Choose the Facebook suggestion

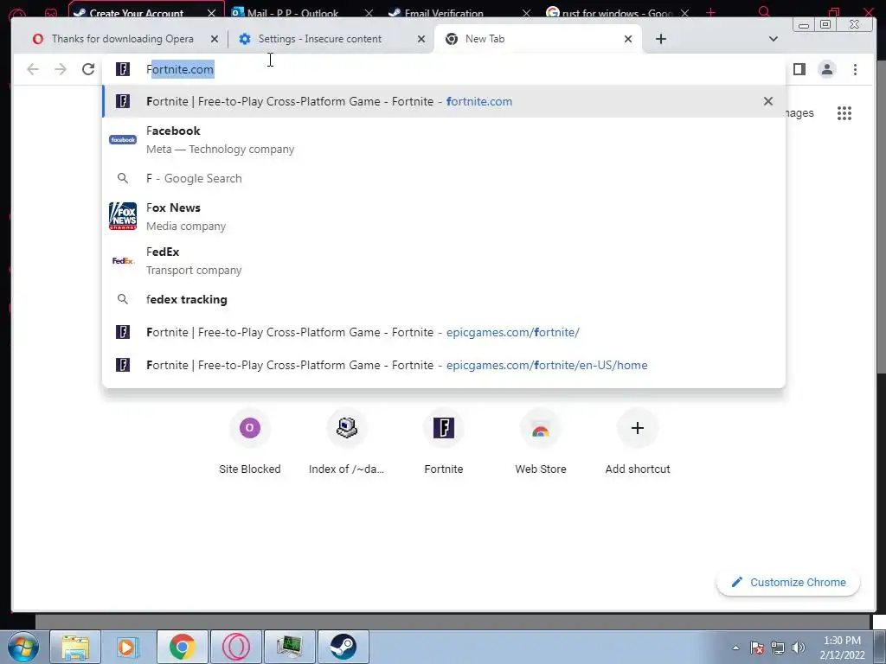click(x=444, y=139)
